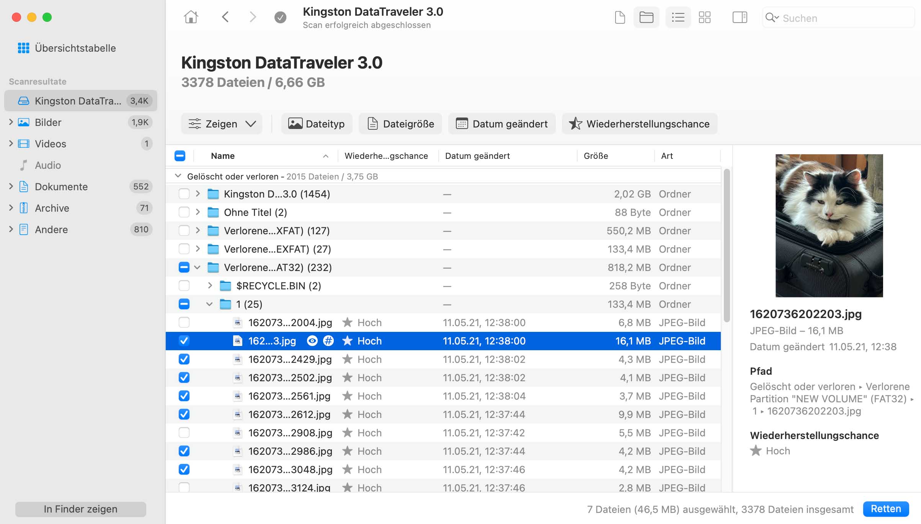Viewport: 921px width, 524px height.
Task: Uncheck the 162073...3048.jpg checkbox
Action: tap(184, 470)
